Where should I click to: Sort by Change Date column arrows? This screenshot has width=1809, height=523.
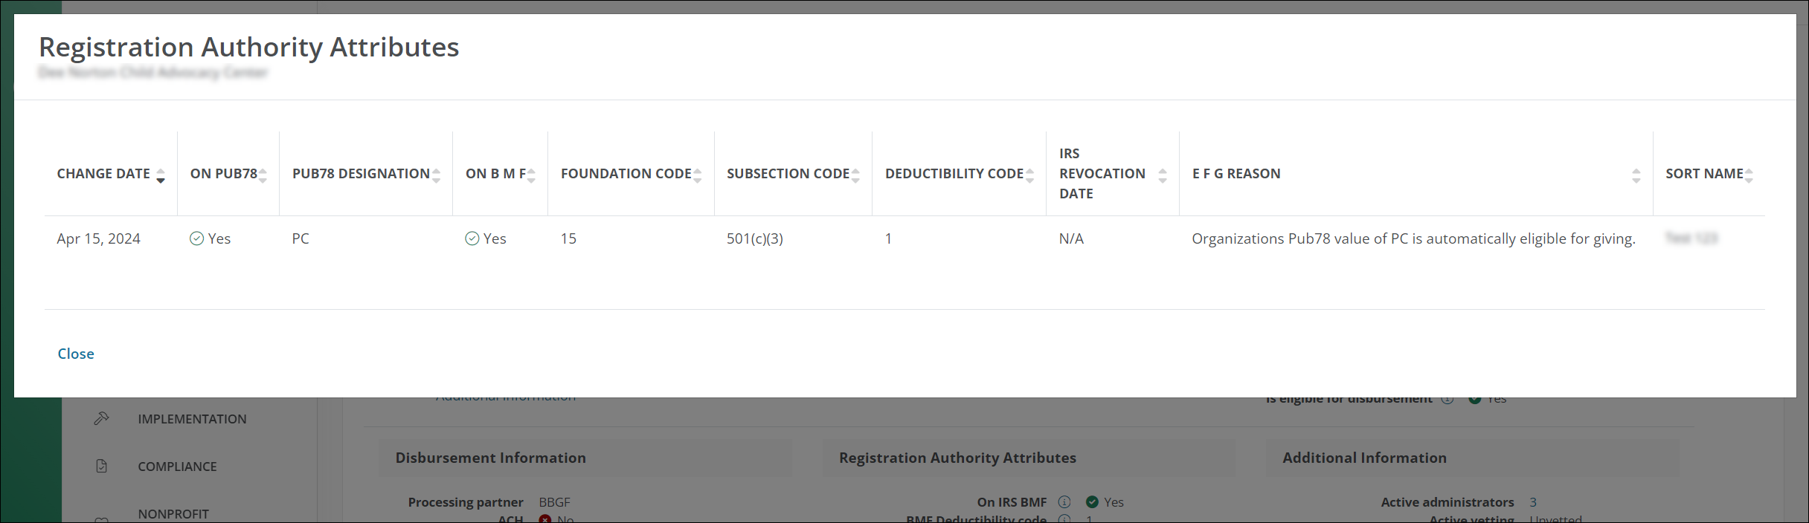coord(161,175)
